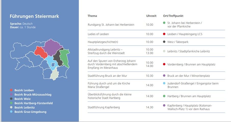Click the red dot beside Vordernberg / Brunnen
Viewport: 231px width, 122px height.
click(x=164, y=64)
